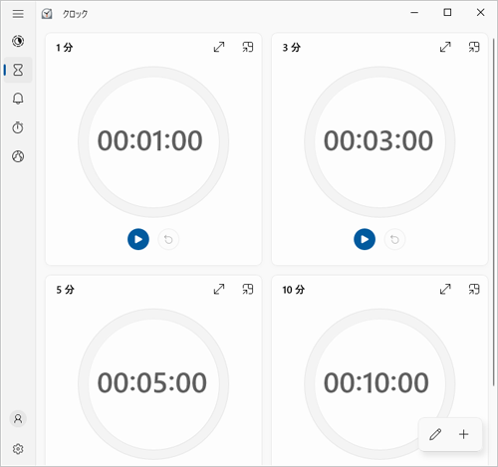Open the Settings gear icon
The height and width of the screenshot is (467, 498).
18,449
